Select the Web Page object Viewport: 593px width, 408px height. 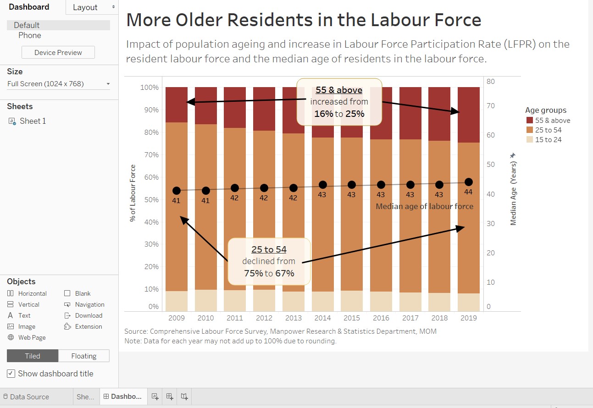(x=27, y=337)
